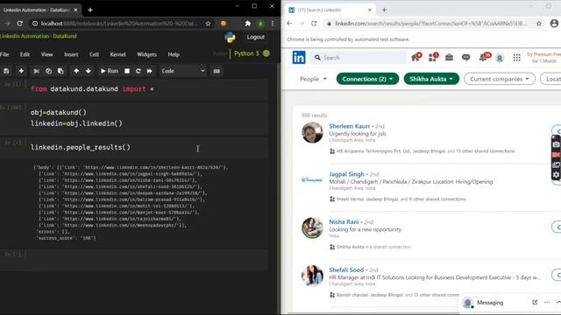561x315 pixels.
Task: Reload the localhost Jupyter page
Action: coord(19,24)
